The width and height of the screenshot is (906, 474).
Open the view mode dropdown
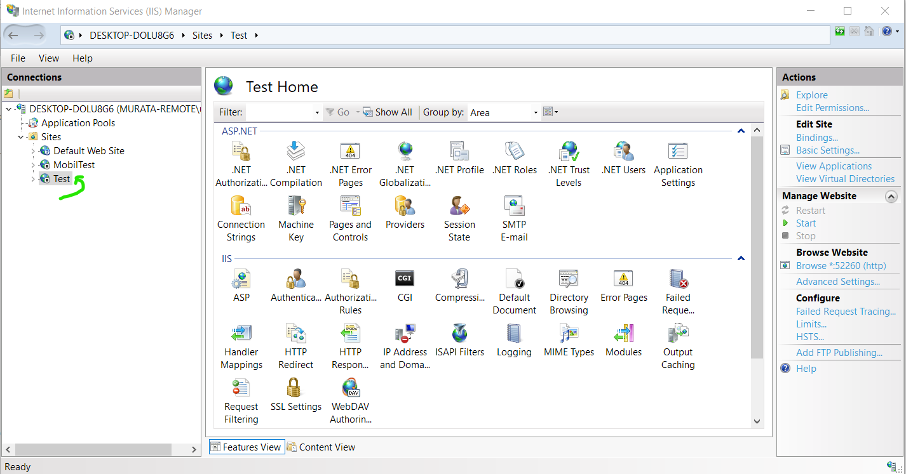(x=551, y=112)
